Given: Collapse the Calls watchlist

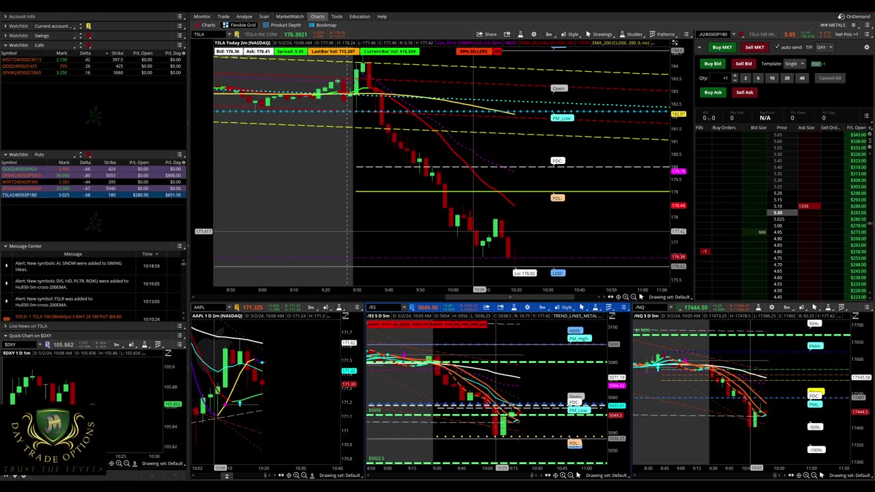Looking at the screenshot, I should (5, 45).
